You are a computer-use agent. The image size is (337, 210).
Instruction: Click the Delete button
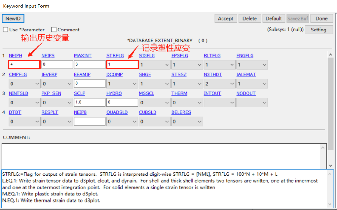pos(250,18)
